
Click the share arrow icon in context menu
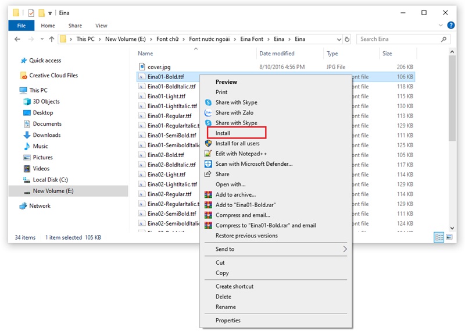point(208,174)
